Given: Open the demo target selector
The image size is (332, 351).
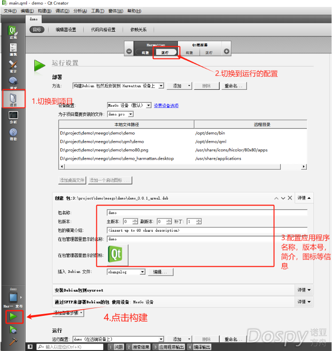Looking at the screenshot, I should pyautogui.click(x=13, y=298).
